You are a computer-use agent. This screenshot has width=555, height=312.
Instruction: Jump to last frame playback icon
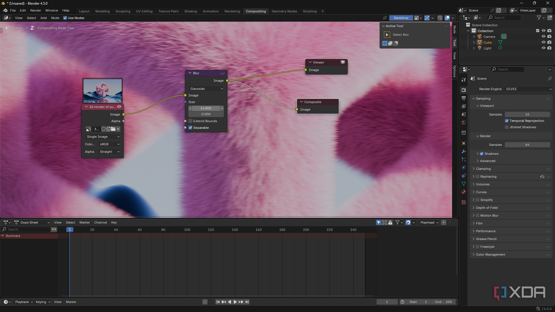click(x=247, y=302)
